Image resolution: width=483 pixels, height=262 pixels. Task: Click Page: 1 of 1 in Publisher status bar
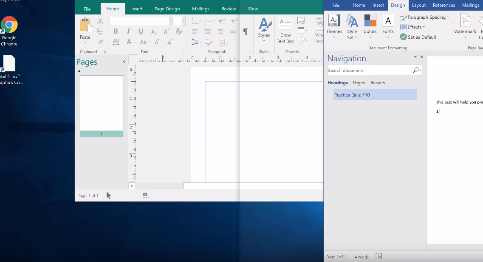point(88,195)
